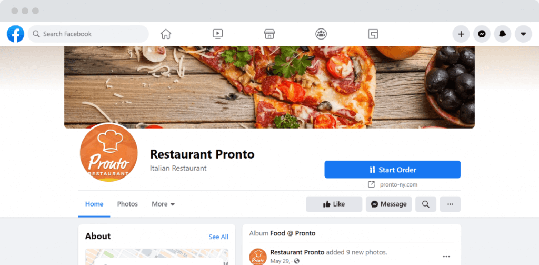
Task: Open the Watch video icon
Action: click(x=217, y=34)
